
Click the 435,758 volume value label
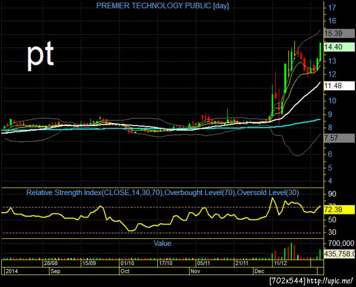(339, 254)
